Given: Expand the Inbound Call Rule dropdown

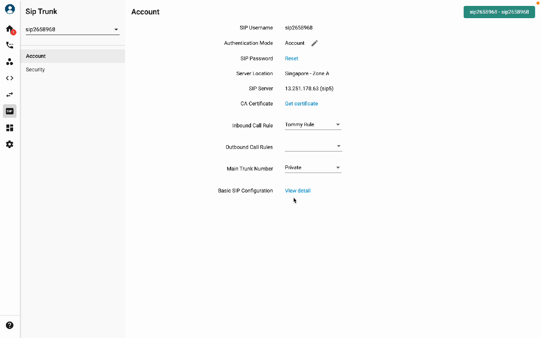Looking at the screenshot, I should pyautogui.click(x=313, y=125).
